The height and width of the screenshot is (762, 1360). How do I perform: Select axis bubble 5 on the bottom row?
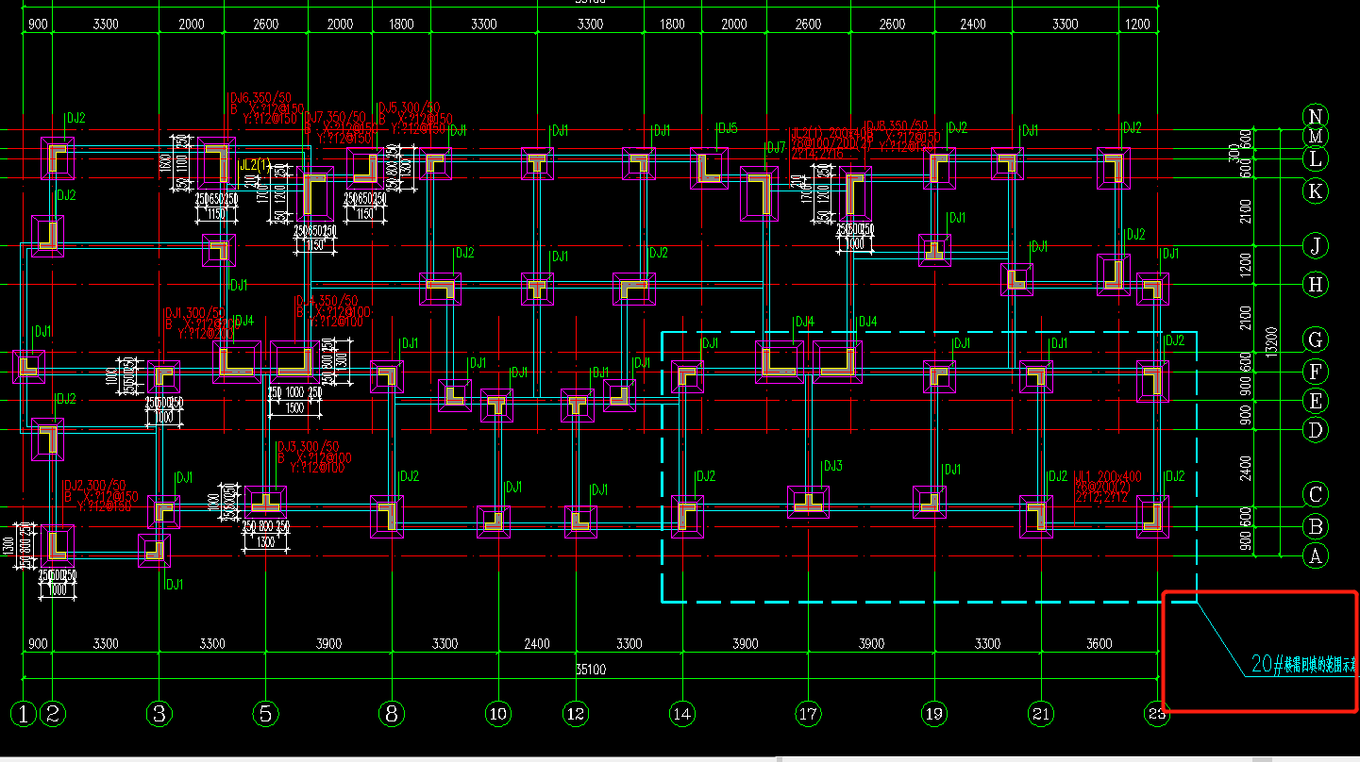click(x=266, y=714)
